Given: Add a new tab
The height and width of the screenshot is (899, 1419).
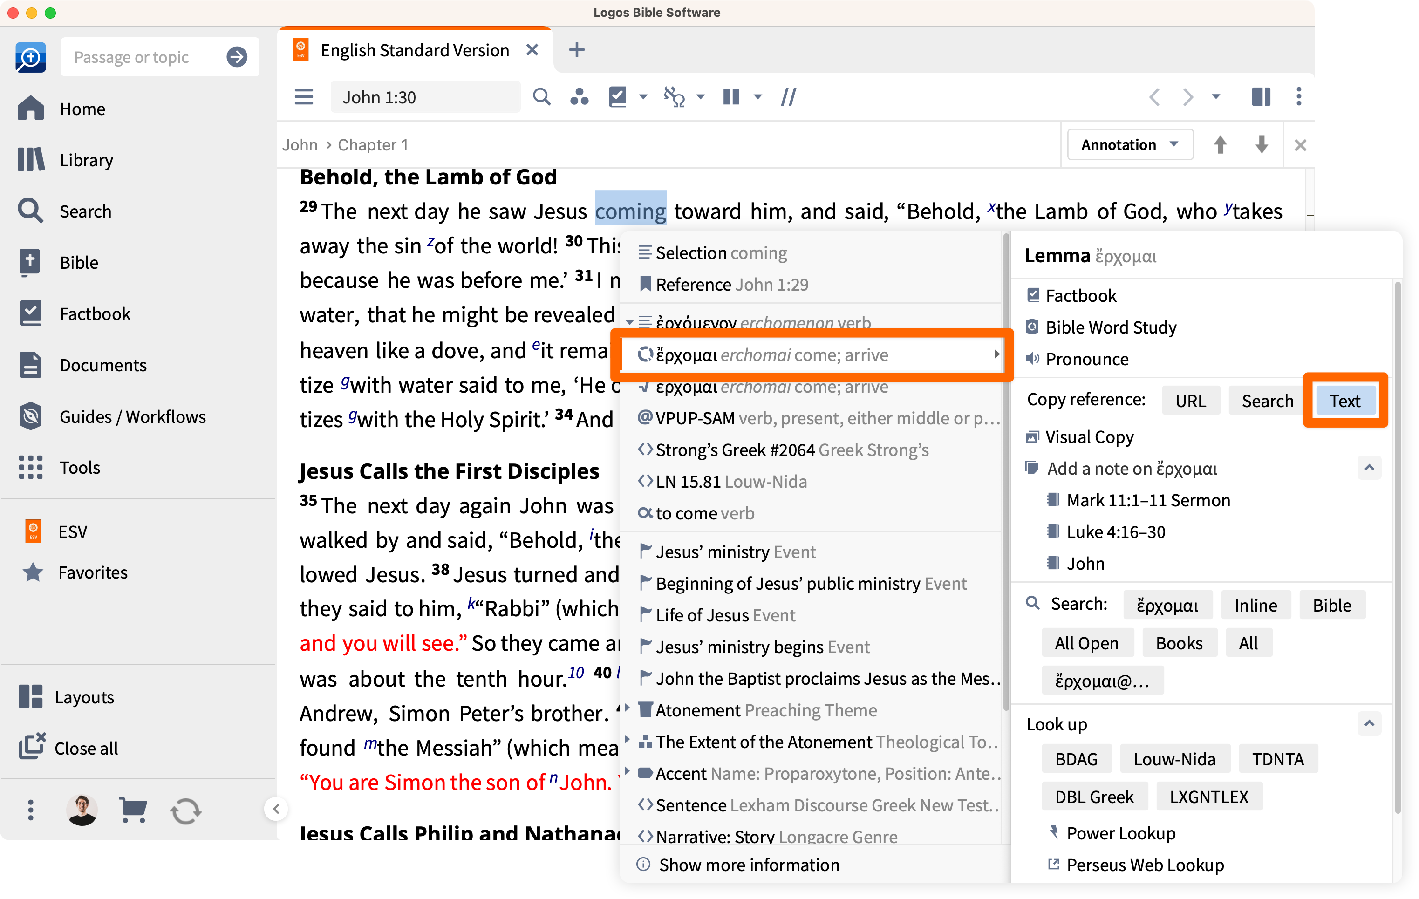Looking at the screenshot, I should [x=577, y=49].
